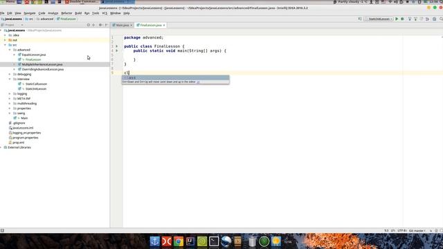The width and height of the screenshot is (443, 249).
Task: Select prop.xml file in project tree
Action: pyautogui.click(x=18, y=142)
